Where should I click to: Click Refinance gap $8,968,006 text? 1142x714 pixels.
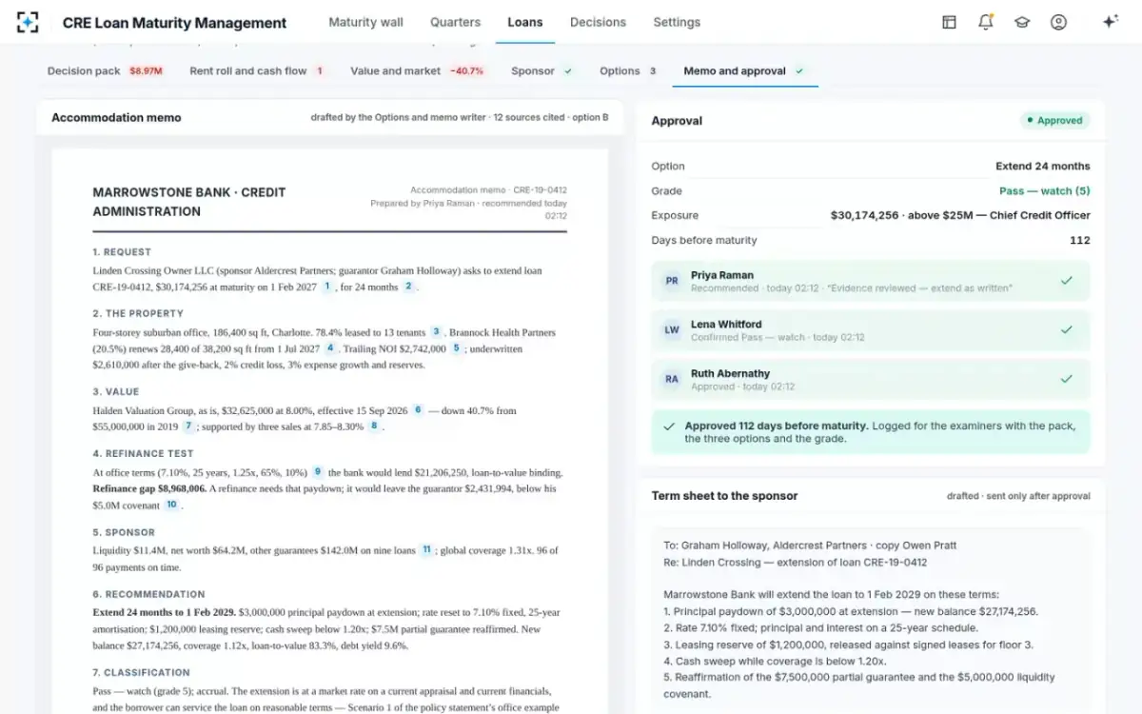(x=149, y=488)
